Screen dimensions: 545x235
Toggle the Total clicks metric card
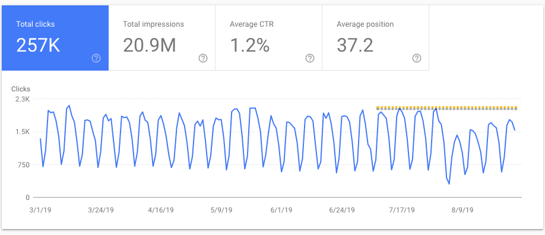click(x=55, y=38)
